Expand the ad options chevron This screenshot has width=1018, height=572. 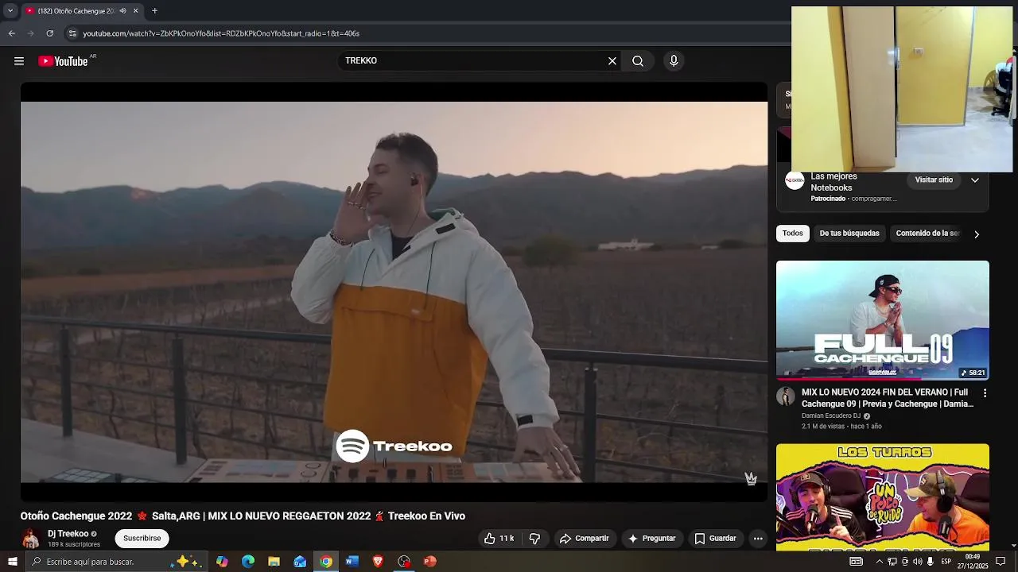click(975, 180)
